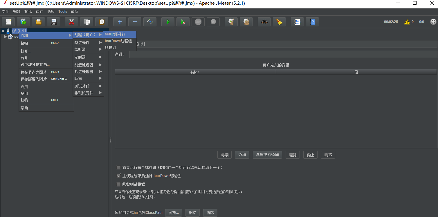Choose 线程组 from submenu
The height and width of the screenshot is (217, 438).
click(x=120, y=48)
